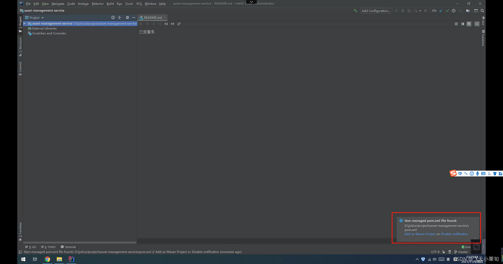This screenshot has height=264, width=503.
Task: Click the Collapse All icon in Project panel
Action: coord(119,18)
